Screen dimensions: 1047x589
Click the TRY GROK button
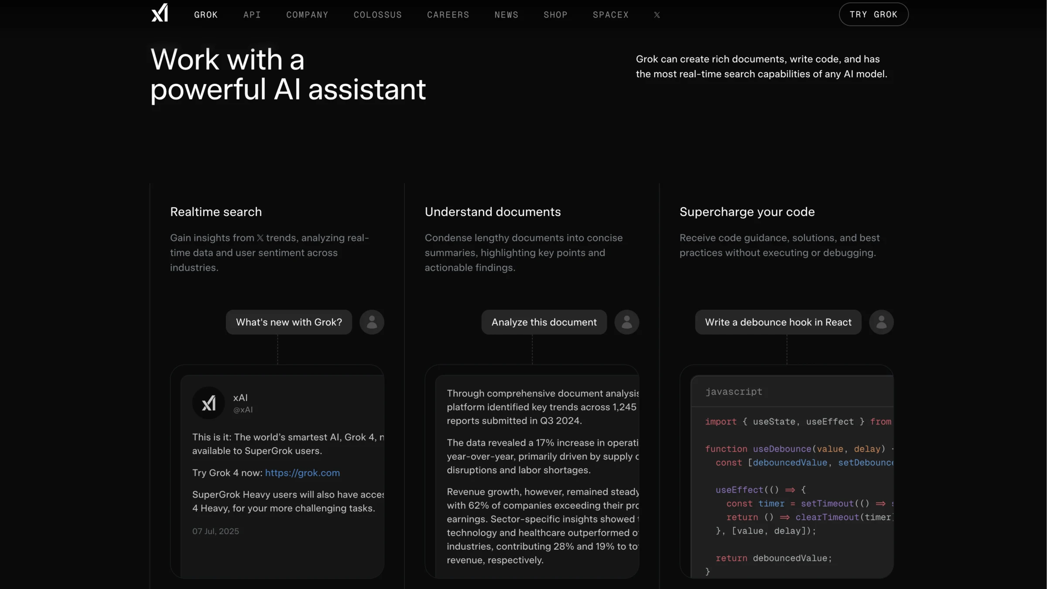(874, 14)
